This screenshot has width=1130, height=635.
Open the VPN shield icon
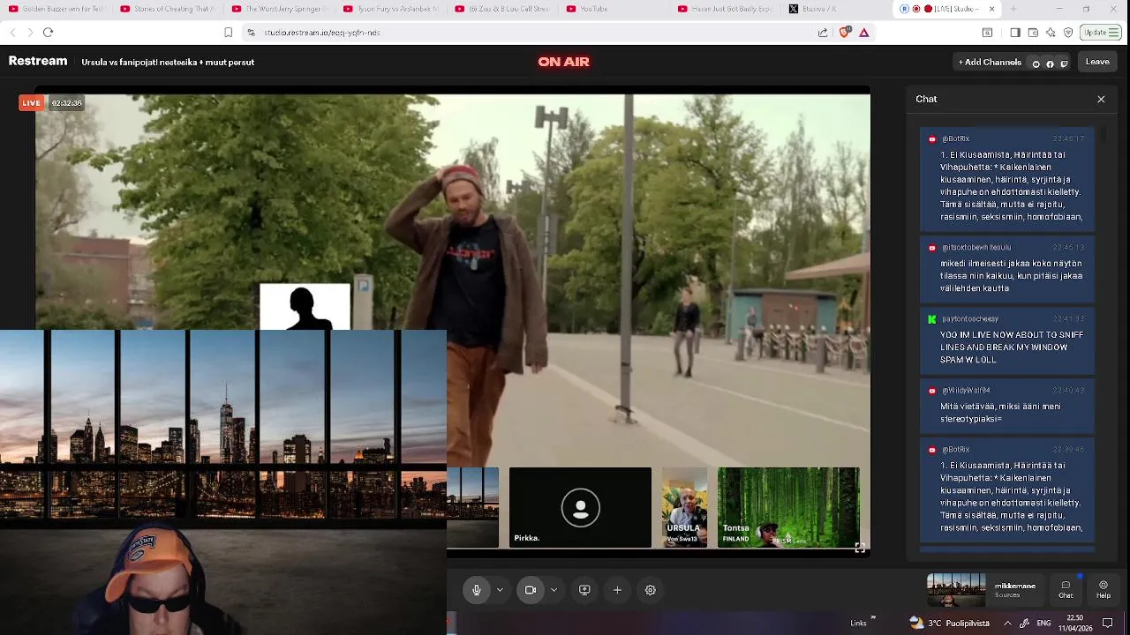click(x=1068, y=33)
